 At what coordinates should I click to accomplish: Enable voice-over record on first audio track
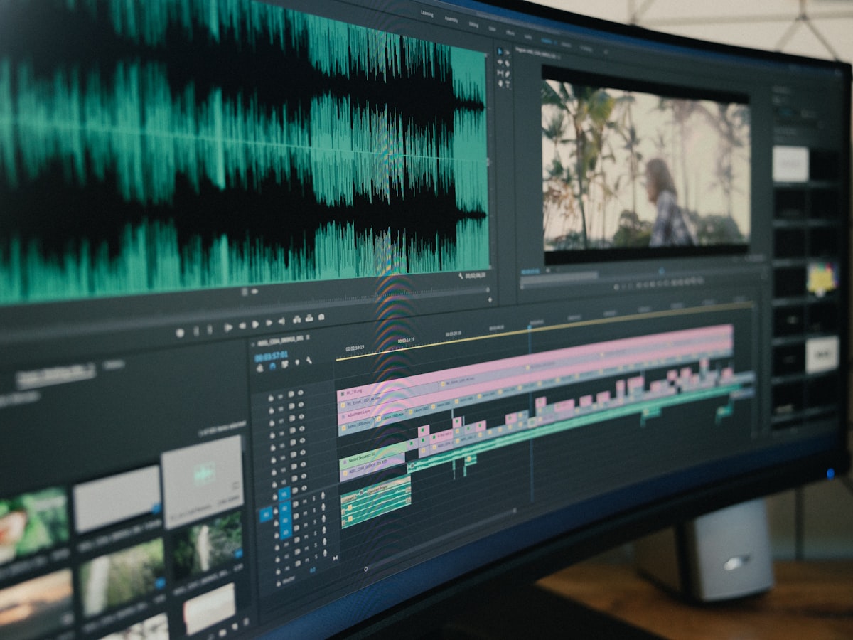pos(323,496)
